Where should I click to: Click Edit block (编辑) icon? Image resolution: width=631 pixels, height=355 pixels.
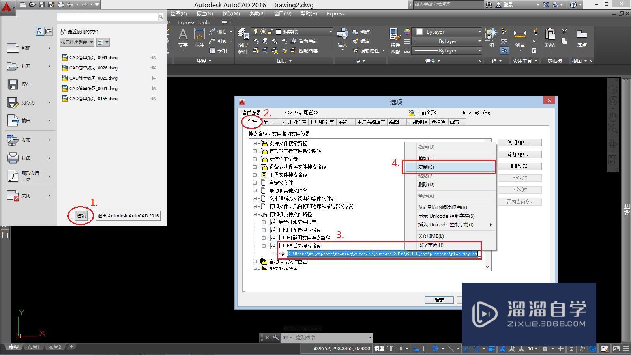click(355, 41)
